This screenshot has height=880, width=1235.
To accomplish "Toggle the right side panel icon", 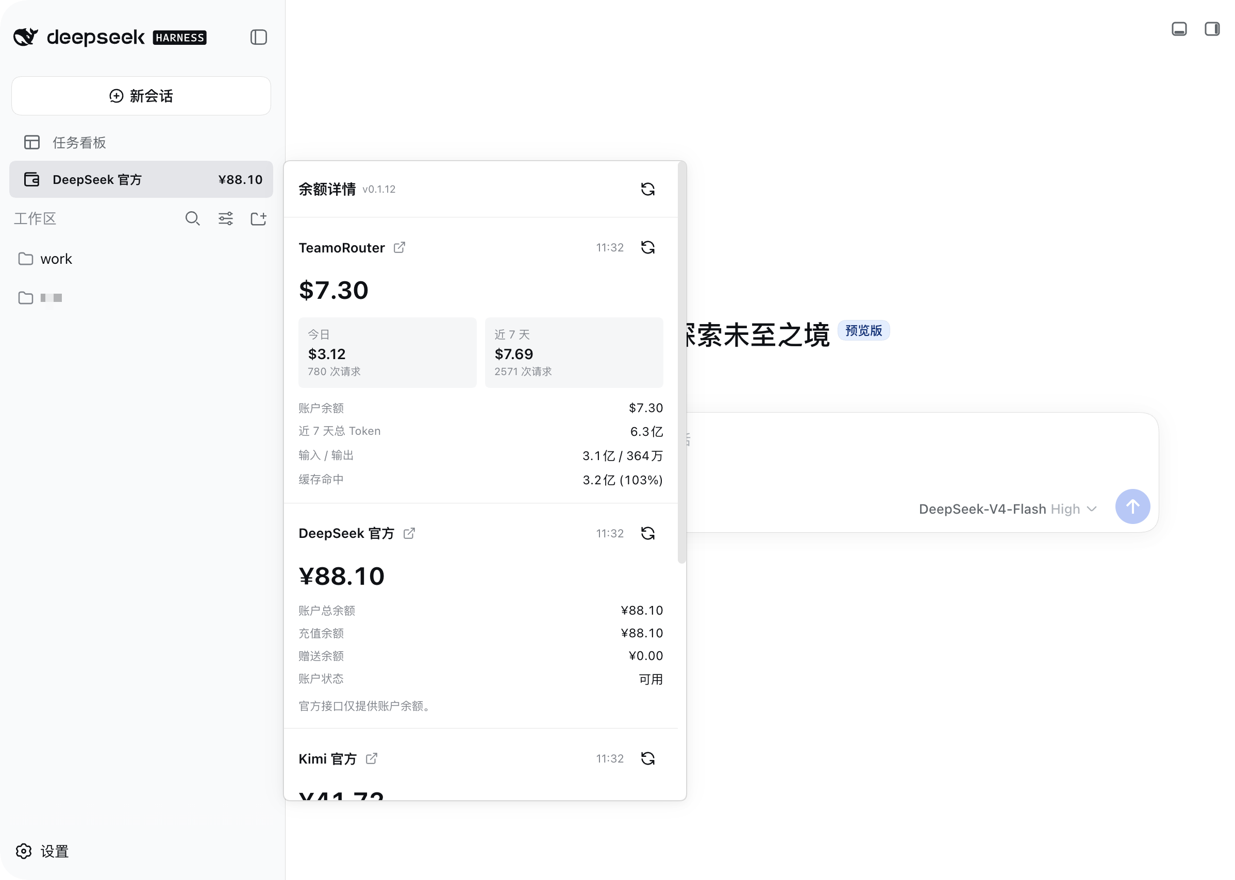I will (1212, 29).
